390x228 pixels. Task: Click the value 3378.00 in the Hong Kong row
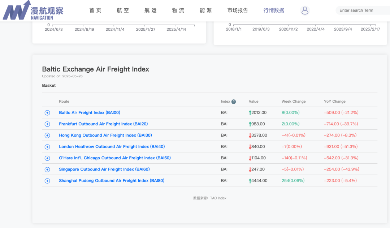[259, 135]
